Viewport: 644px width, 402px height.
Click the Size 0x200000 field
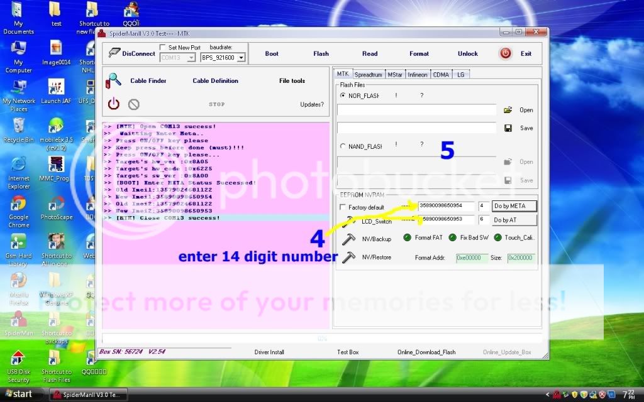(x=521, y=258)
